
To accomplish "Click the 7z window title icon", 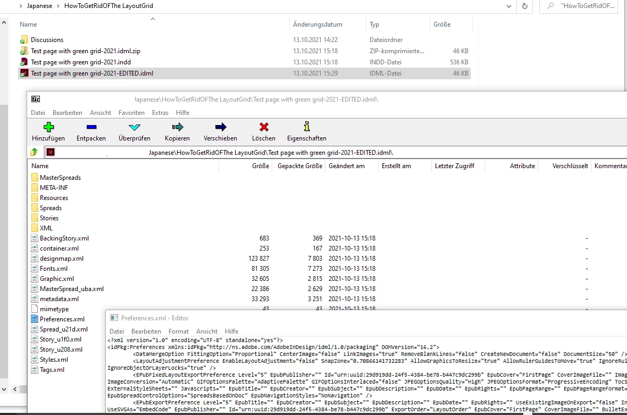I will tap(36, 99).
